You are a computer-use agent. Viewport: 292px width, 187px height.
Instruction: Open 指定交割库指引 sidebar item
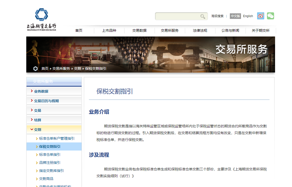(51, 171)
